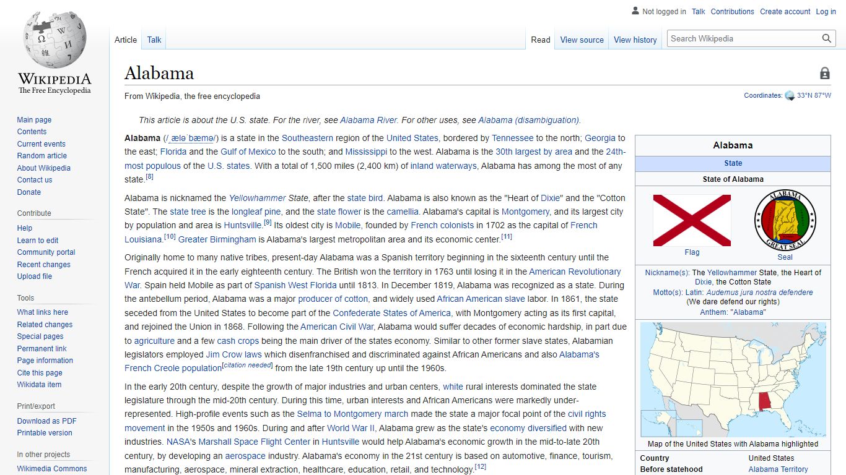The width and height of the screenshot is (846, 475).
Task: Open Page information link
Action: pos(45,361)
